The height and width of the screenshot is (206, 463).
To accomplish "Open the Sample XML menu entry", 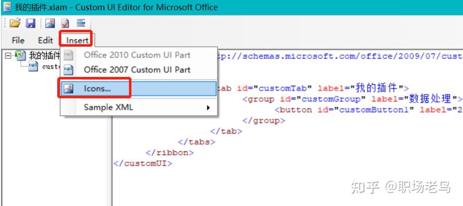I will pyautogui.click(x=109, y=107).
